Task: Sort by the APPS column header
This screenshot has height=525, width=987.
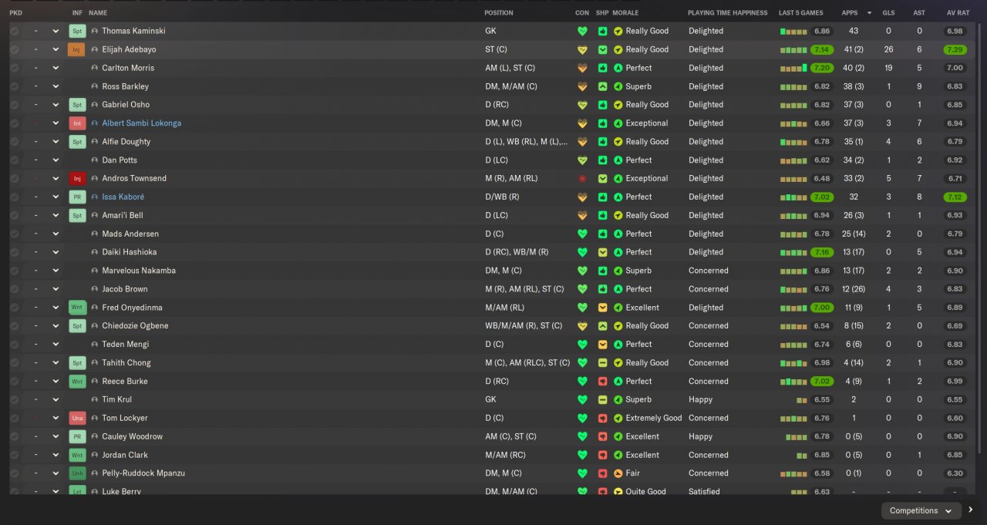Action: coord(850,13)
